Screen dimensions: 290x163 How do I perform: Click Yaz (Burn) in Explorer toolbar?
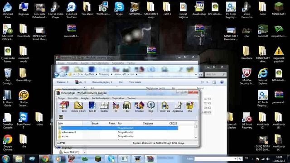[x=121, y=82]
